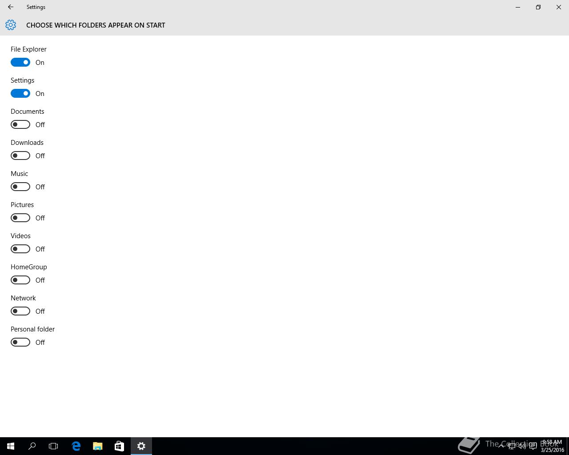The height and width of the screenshot is (455, 569).
Task: Click the heading Choose which folders appear on Start
Action: coord(96,25)
